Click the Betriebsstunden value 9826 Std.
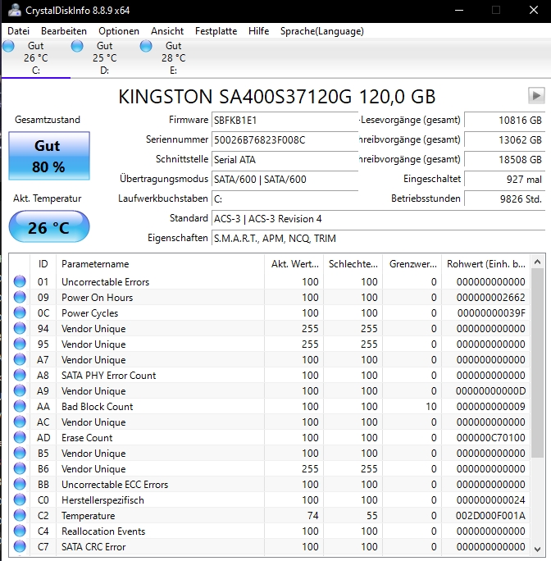Viewport: 551px width, 561px height. (x=505, y=199)
